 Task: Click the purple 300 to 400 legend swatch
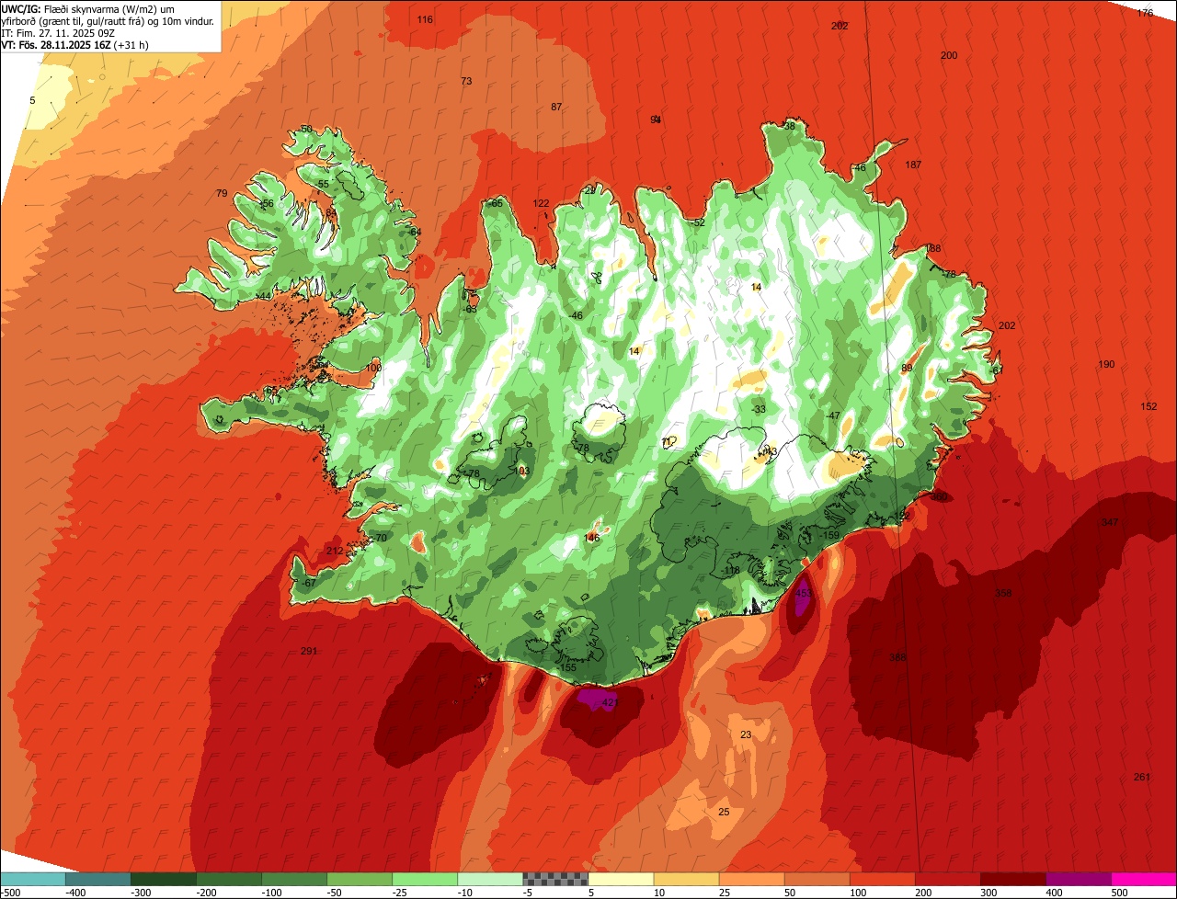pyautogui.click(x=1079, y=879)
